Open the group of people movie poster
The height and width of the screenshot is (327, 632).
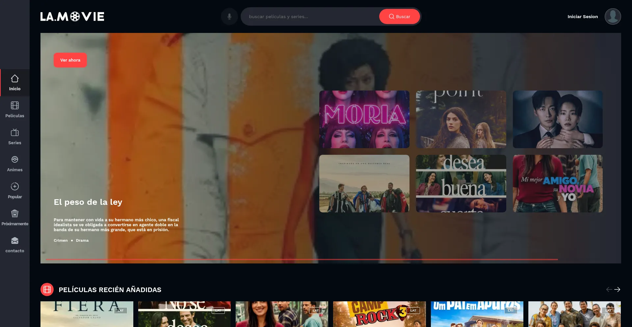click(x=574, y=314)
